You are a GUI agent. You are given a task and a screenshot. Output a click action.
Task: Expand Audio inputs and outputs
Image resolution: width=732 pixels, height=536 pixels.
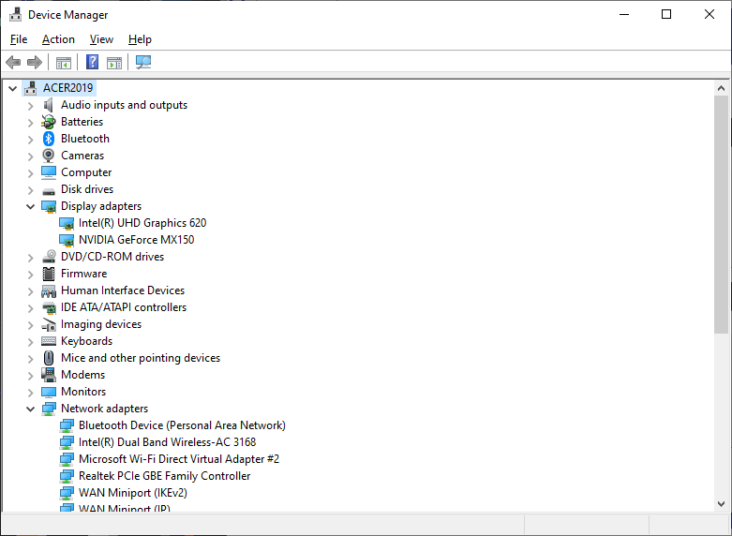30,106
